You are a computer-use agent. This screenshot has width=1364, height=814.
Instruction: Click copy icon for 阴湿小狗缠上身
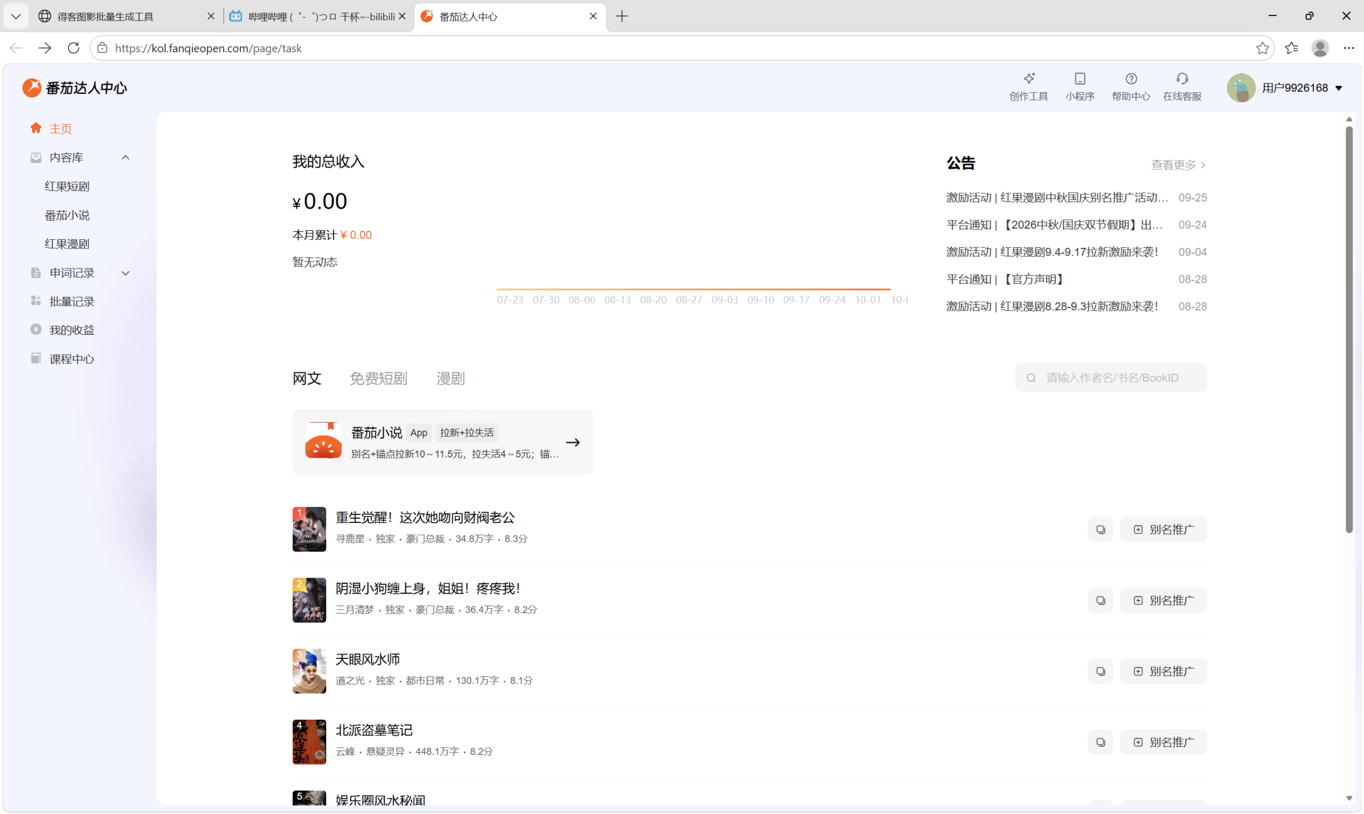pos(1100,600)
